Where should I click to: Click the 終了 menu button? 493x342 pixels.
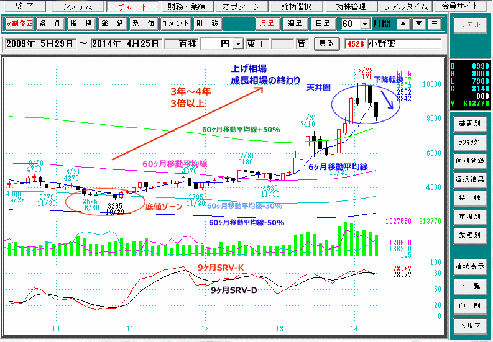24,6
